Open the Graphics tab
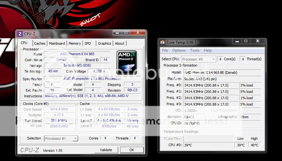The width and height of the screenshot is (282, 161). (105, 43)
